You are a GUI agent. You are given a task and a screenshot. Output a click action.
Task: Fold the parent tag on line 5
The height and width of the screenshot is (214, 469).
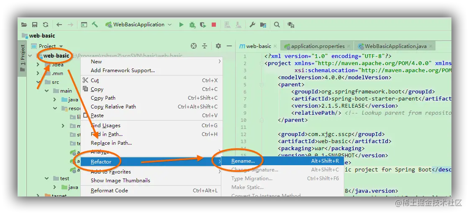point(262,85)
